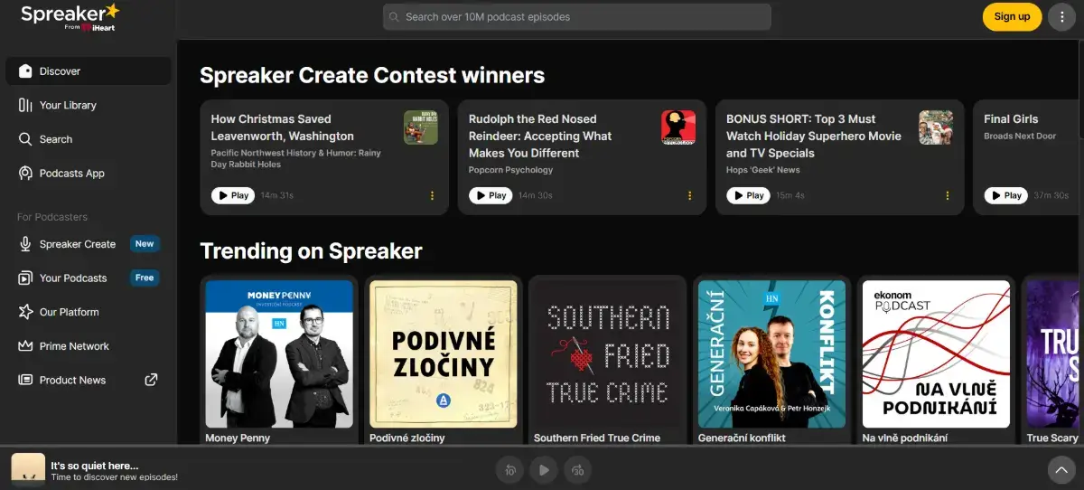
Task: Open the three-dot menu beside Sign up
Action: pyautogui.click(x=1061, y=17)
